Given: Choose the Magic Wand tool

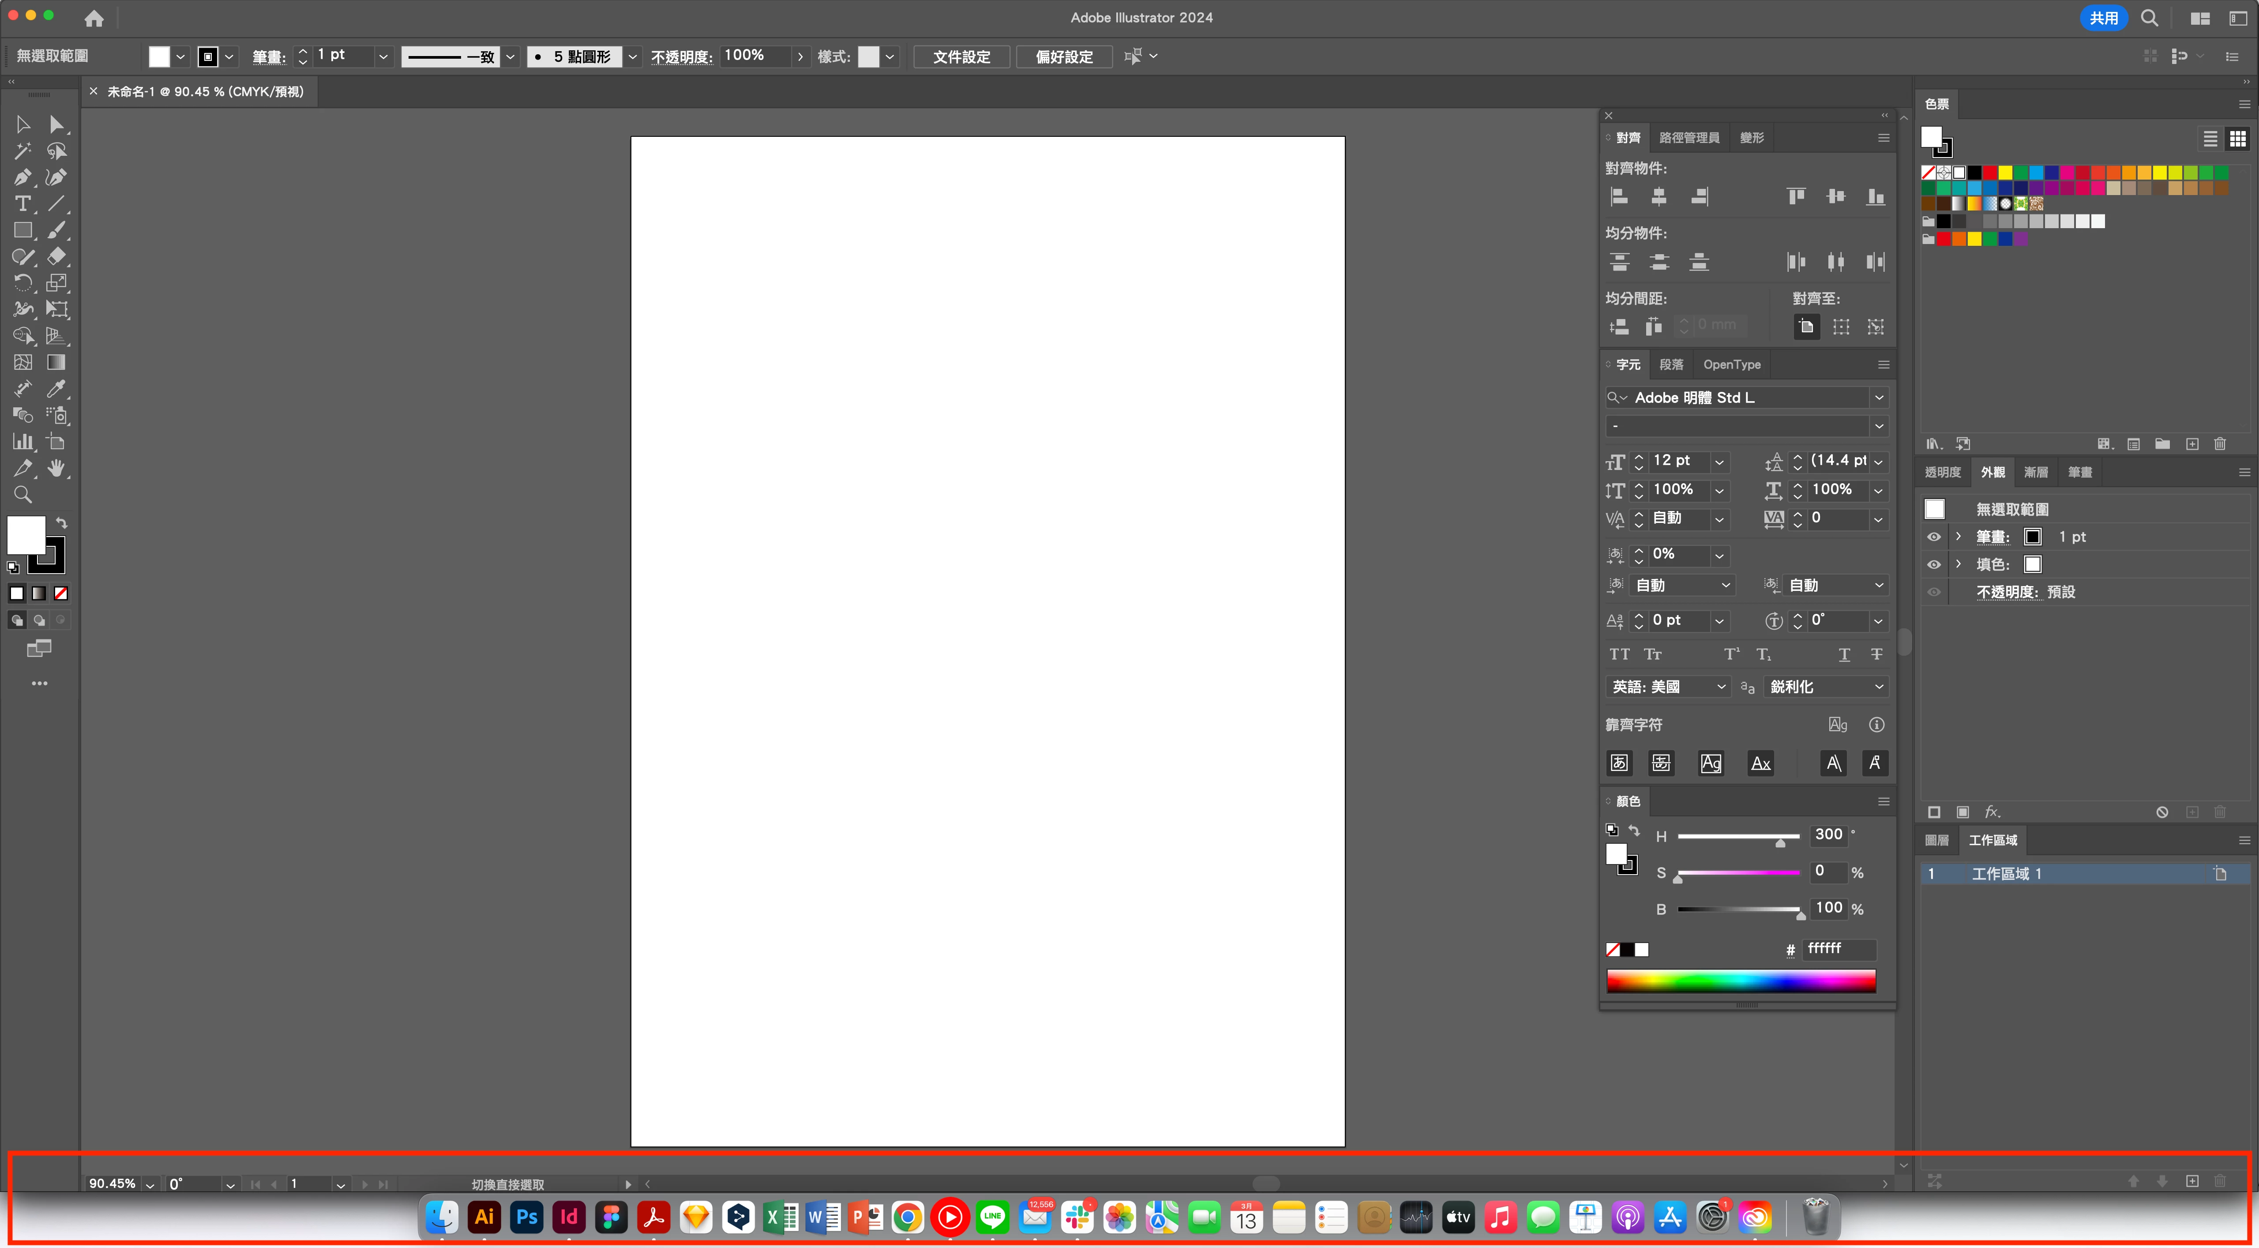Looking at the screenshot, I should pyautogui.click(x=22, y=151).
